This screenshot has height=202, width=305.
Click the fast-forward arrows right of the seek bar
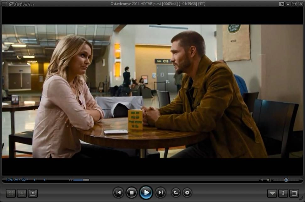(262, 180)
